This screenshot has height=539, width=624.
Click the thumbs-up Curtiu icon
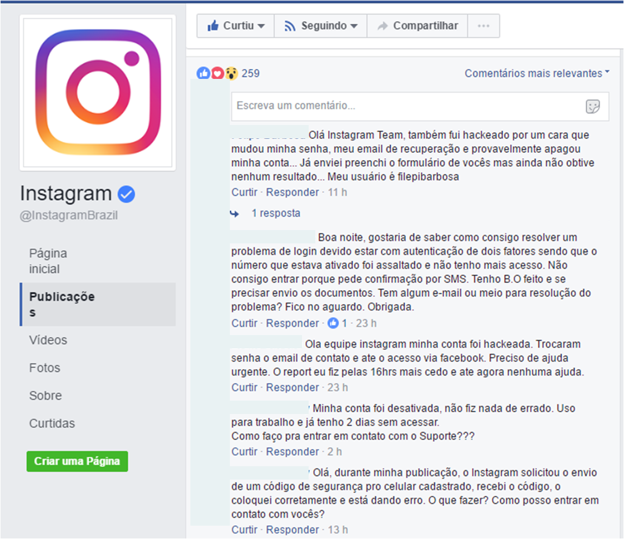point(213,26)
